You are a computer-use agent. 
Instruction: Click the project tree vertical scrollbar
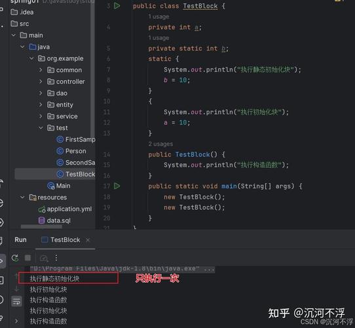92,68
